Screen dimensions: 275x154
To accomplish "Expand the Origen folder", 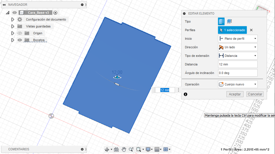I will [13, 33].
